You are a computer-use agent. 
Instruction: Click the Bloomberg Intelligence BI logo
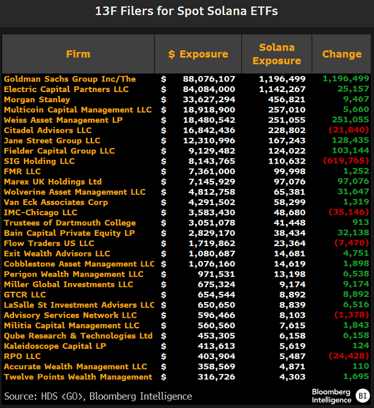click(x=363, y=396)
